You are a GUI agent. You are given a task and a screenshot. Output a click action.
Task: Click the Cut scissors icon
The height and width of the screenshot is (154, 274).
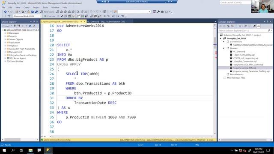click(x=78, y=12)
